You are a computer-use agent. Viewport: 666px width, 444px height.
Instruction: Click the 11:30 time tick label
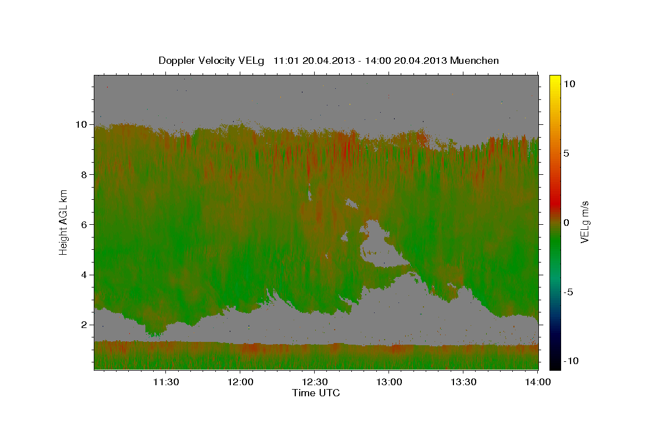tap(165, 382)
